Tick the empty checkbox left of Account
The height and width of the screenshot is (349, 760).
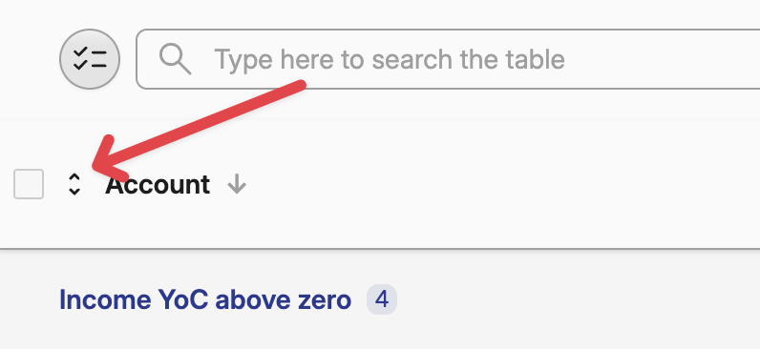click(x=29, y=184)
